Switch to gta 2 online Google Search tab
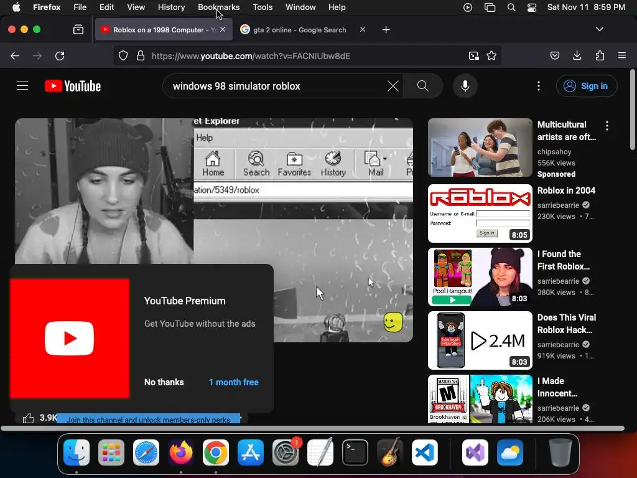Screen dimensions: 637x478 [299, 30]
